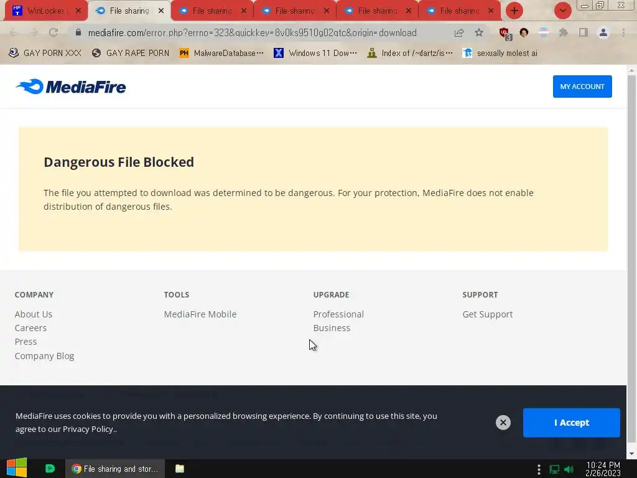Image resolution: width=637 pixels, height=478 pixels.
Task: Reload the MediaFire error page
Action: tap(53, 32)
